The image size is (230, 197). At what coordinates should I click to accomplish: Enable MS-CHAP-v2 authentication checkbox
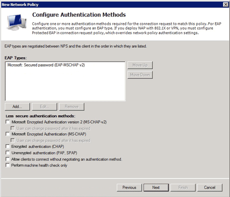(8, 122)
